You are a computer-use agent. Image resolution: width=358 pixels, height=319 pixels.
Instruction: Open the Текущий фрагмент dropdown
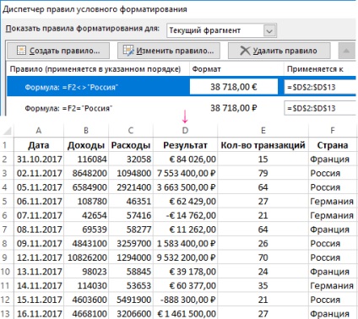coord(269,30)
